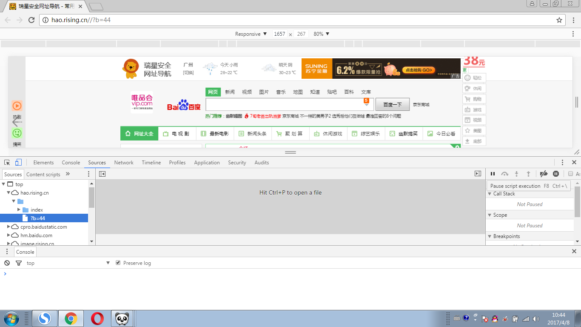Image resolution: width=581 pixels, height=327 pixels.
Task: Open the 80% zoom dropdown
Action: pos(322,34)
